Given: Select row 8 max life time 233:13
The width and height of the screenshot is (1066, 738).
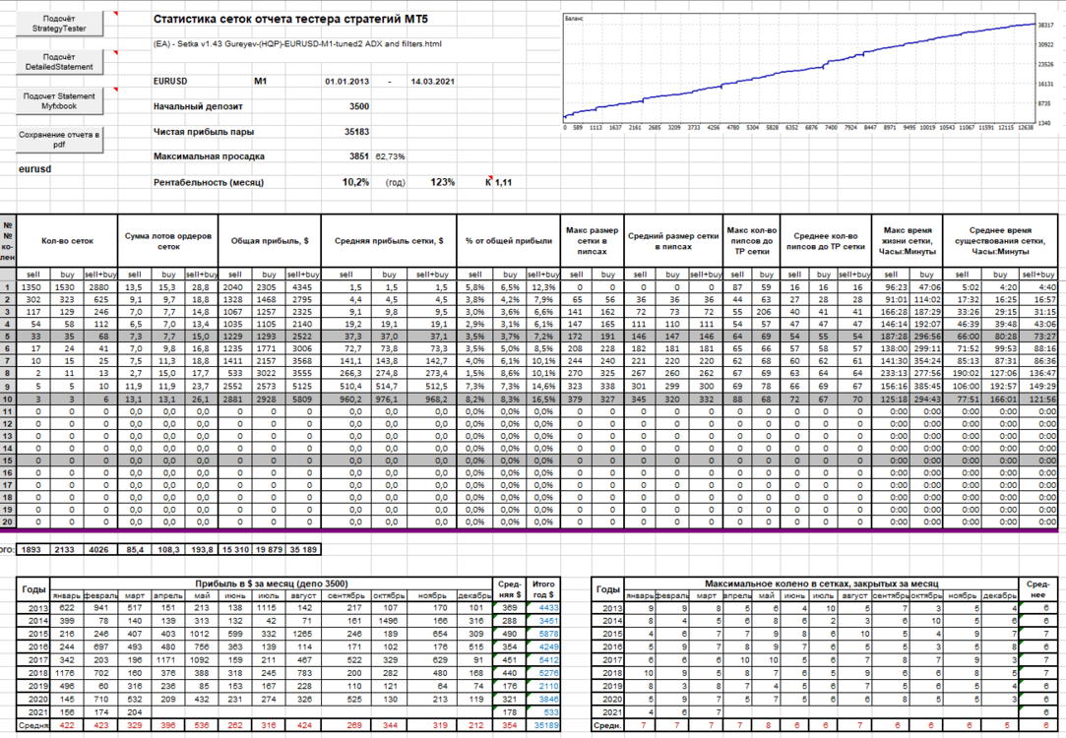Looking at the screenshot, I should (891, 374).
